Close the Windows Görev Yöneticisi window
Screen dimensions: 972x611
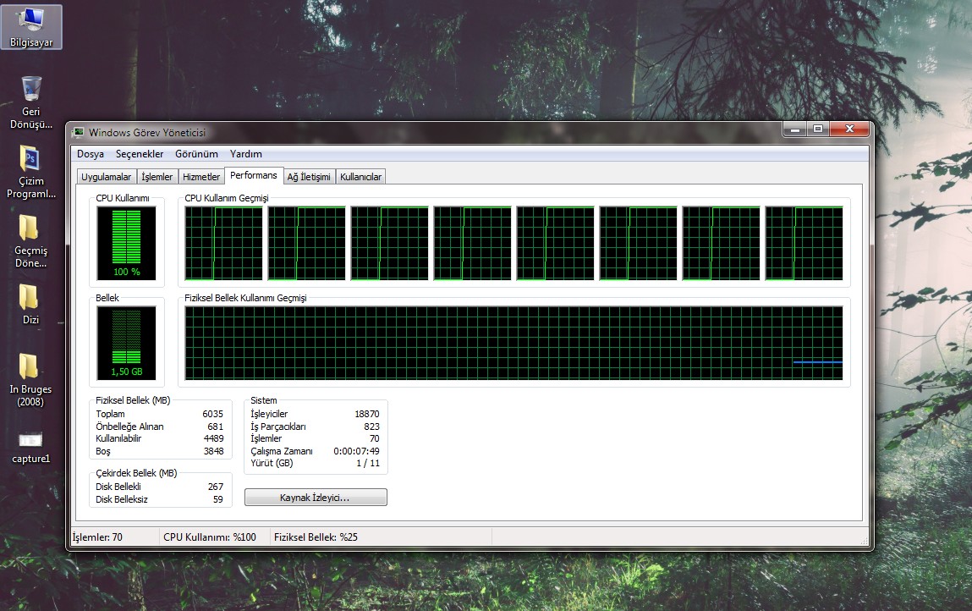pos(849,129)
